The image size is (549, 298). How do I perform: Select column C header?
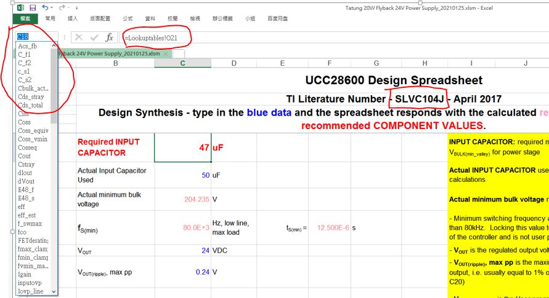(x=183, y=63)
